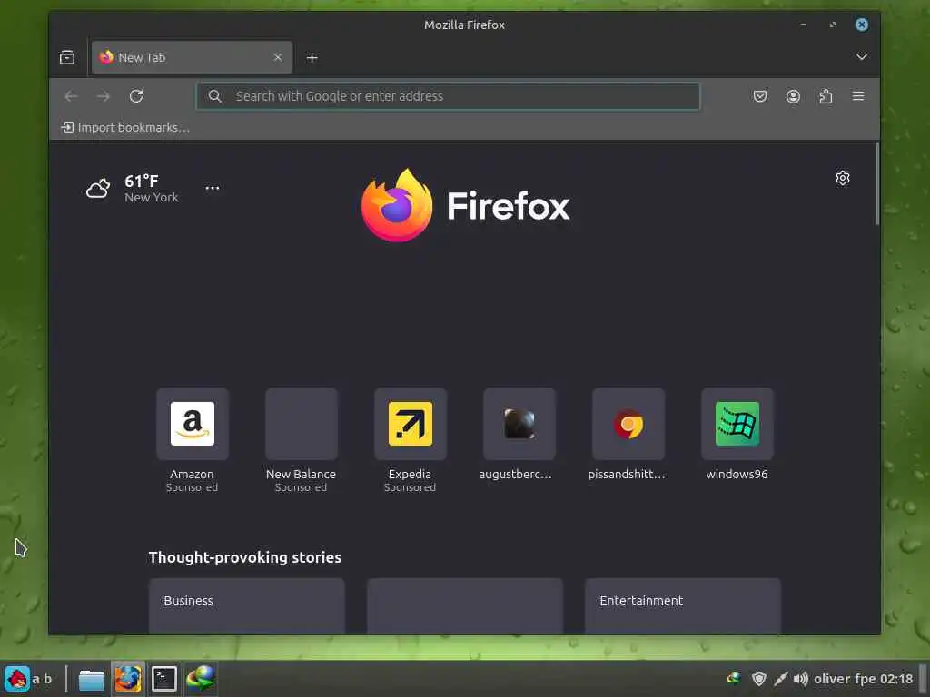Open the new tab personalize gear

[842, 179]
